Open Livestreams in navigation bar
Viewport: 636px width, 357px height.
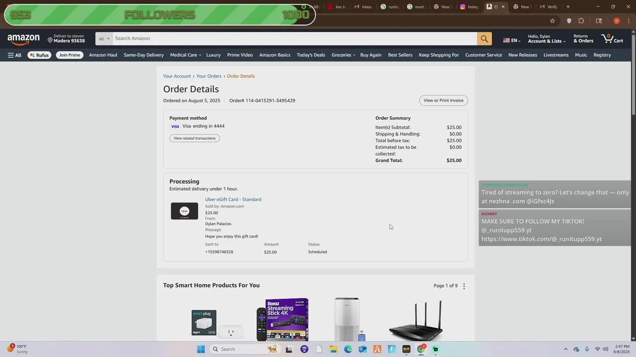tap(556, 55)
